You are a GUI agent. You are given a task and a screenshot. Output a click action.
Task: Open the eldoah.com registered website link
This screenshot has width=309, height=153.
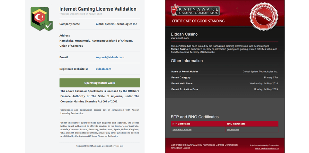pyautogui.click(x=103, y=69)
